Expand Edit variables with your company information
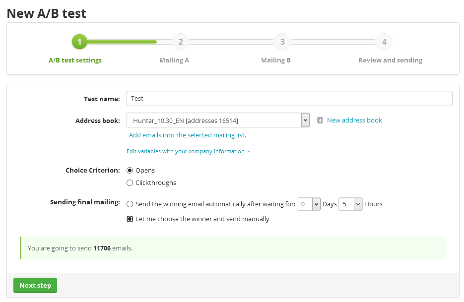This screenshot has height=302, width=464. [x=186, y=151]
